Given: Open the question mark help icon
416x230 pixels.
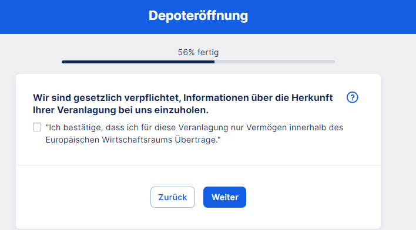Looking at the screenshot, I should click(353, 97).
